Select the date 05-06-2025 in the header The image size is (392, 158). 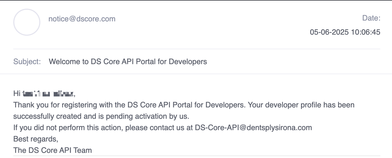(x=329, y=32)
